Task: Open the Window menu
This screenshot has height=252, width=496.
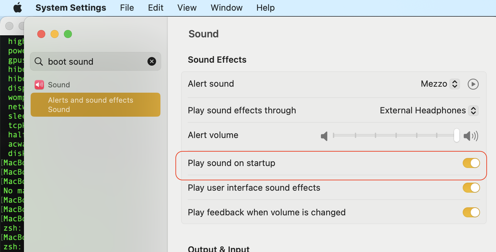Action: pyautogui.click(x=227, y=8)
